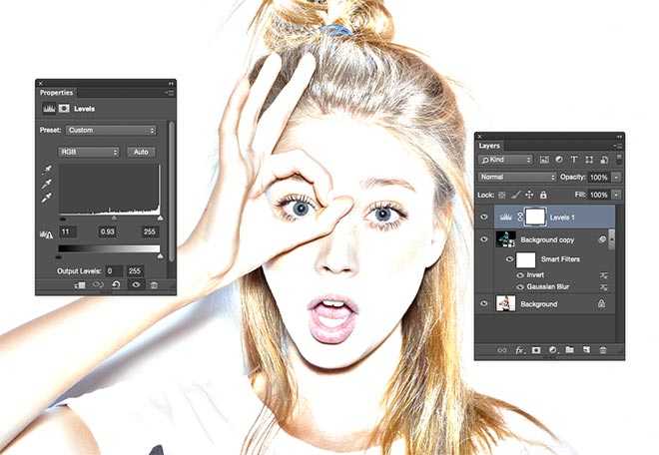
Task: Select the white point eyedropper in Levels
Action: coord(47,199)
